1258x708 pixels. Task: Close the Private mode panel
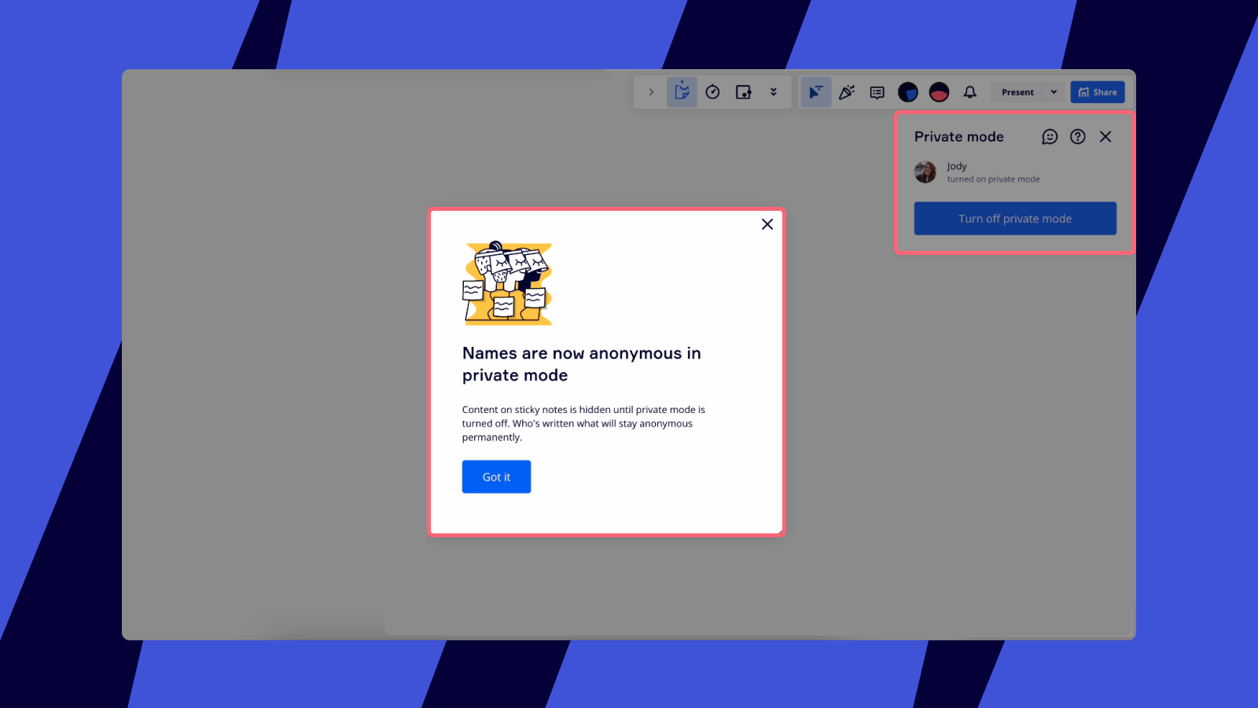tap(1105, 136)
